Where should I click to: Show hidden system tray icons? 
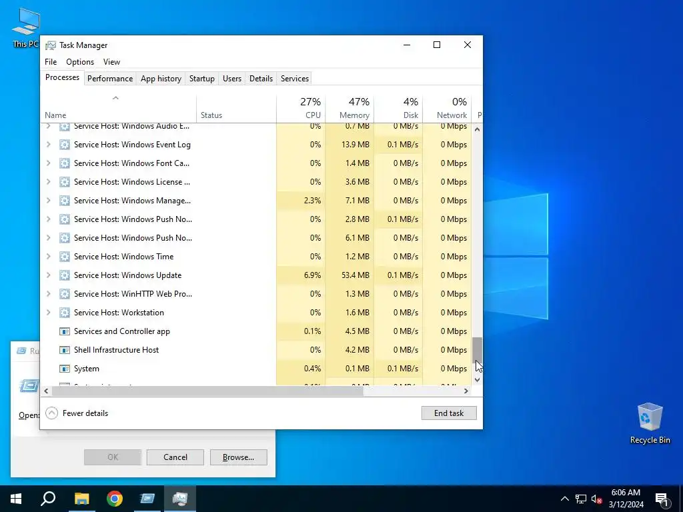(x=564, y=499)
